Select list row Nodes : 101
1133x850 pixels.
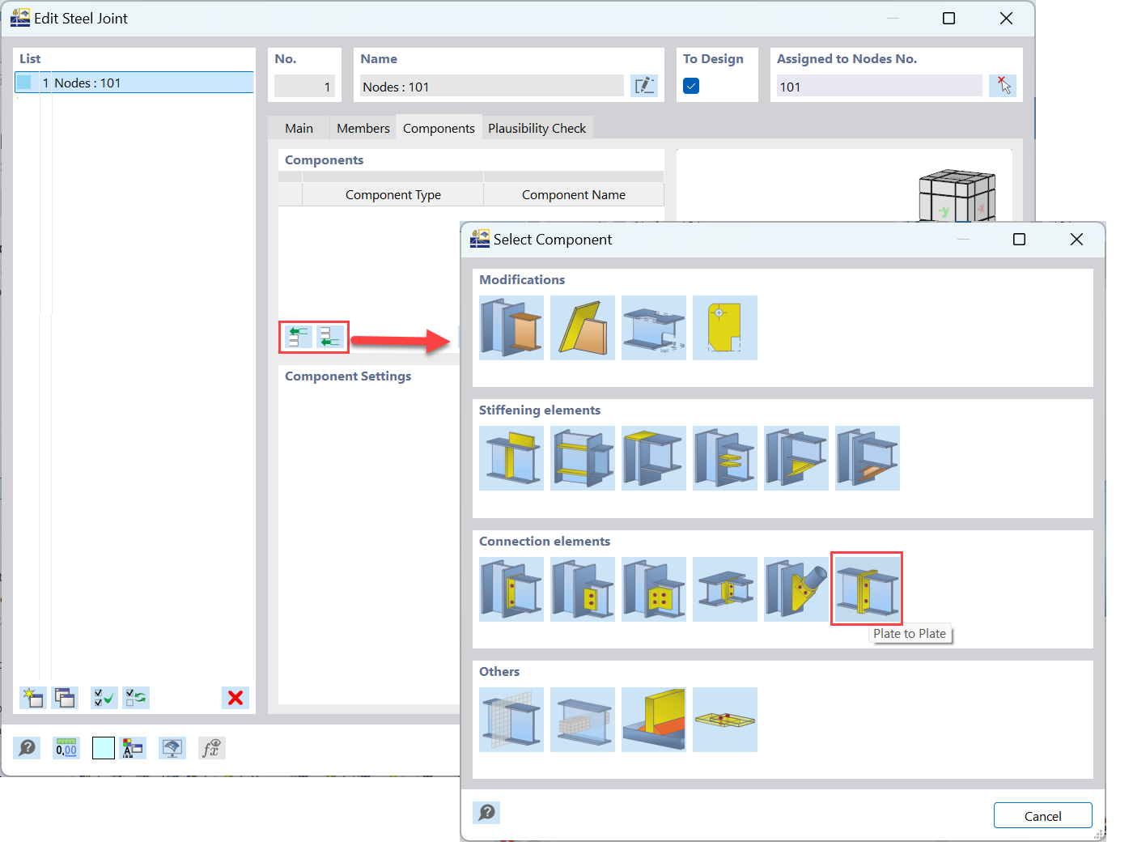[134, 83]
